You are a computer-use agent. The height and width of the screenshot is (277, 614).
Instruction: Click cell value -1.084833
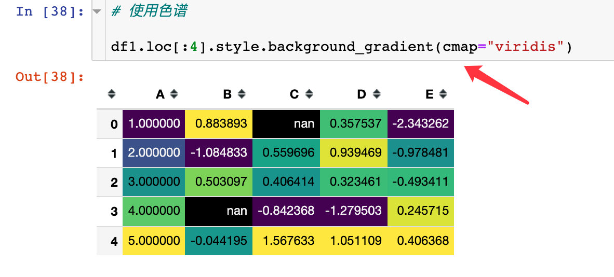219,153
